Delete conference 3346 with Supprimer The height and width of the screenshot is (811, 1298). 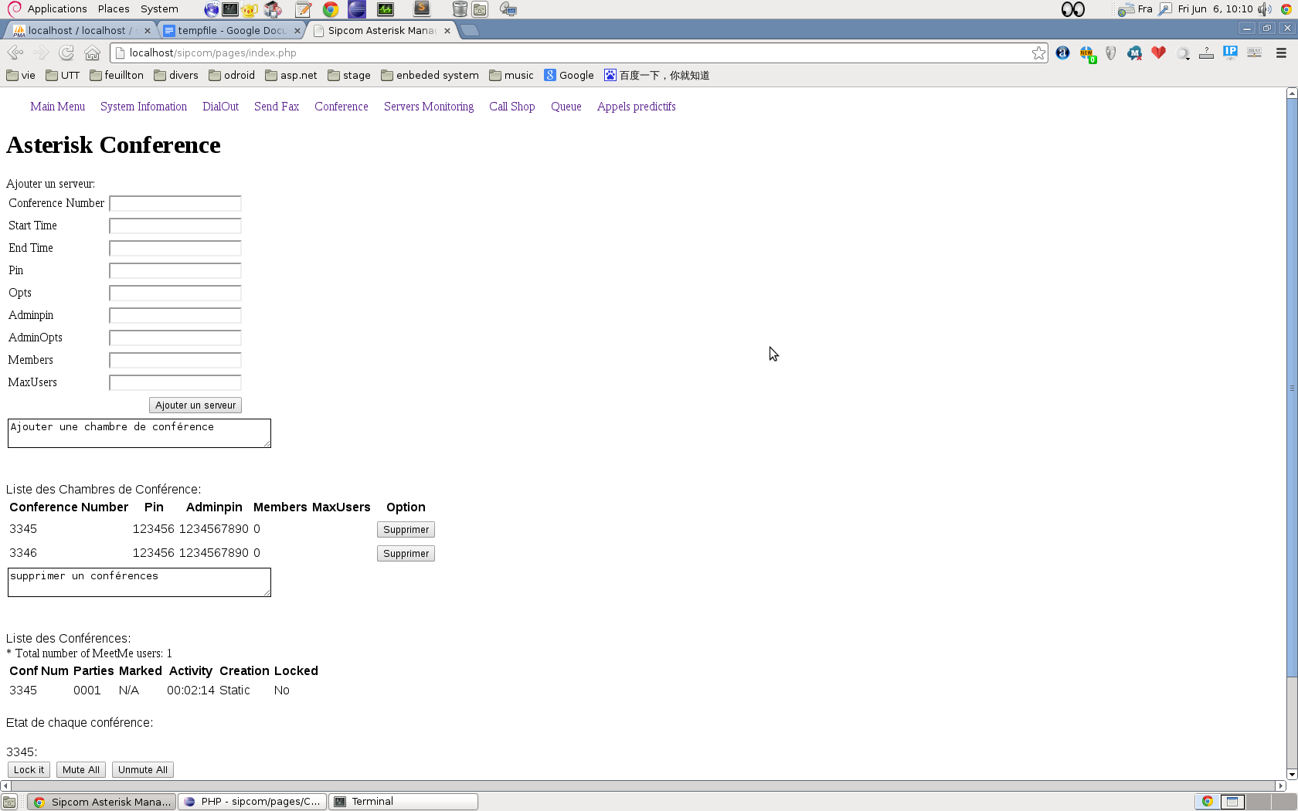tap(406, 554)
